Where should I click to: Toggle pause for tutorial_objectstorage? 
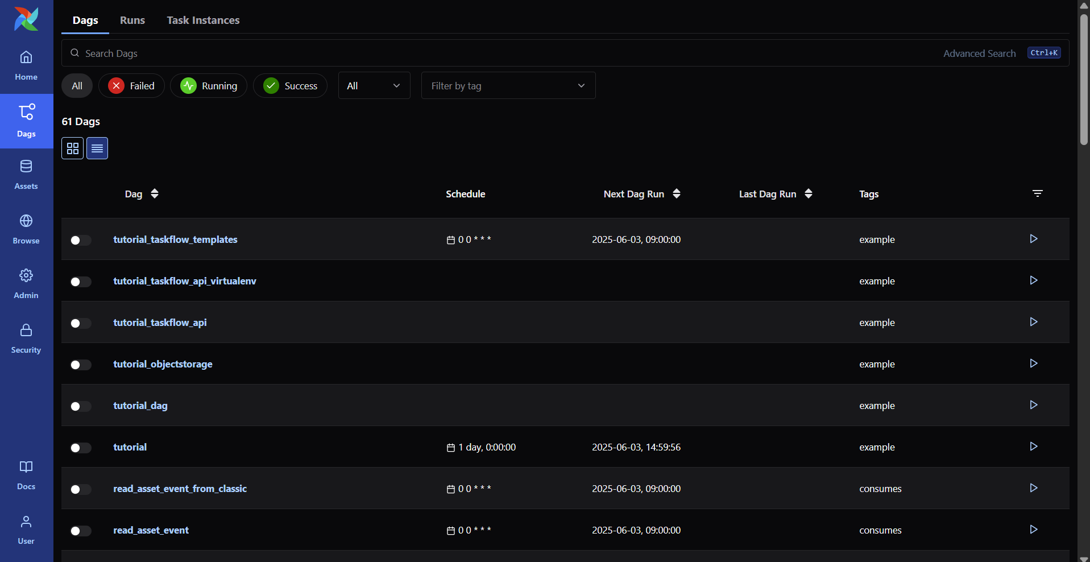pos(81,365)
